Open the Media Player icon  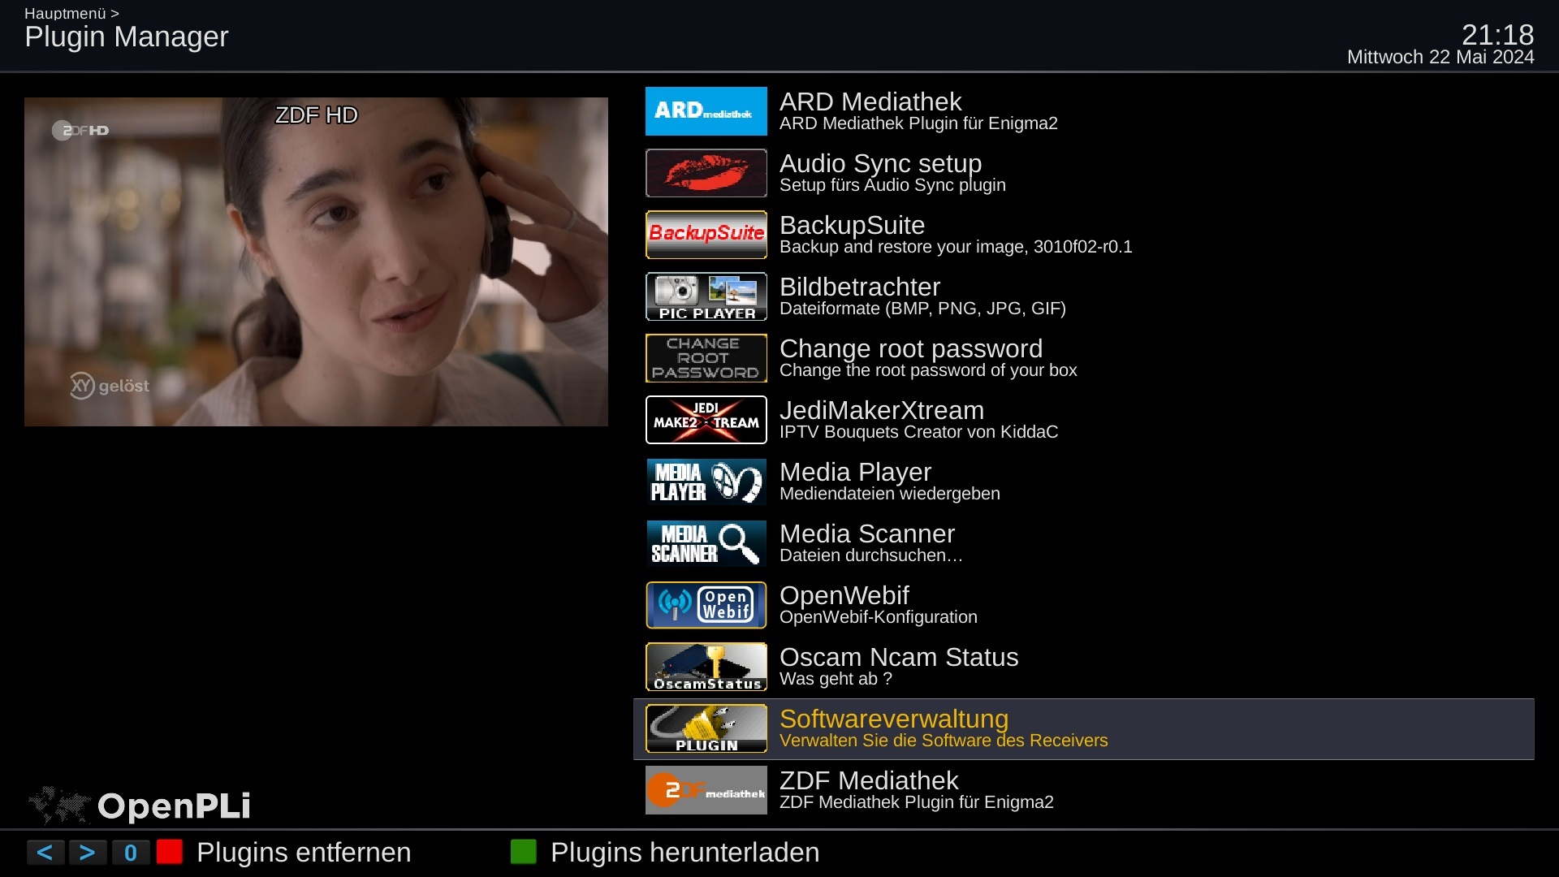pos(706,482)
